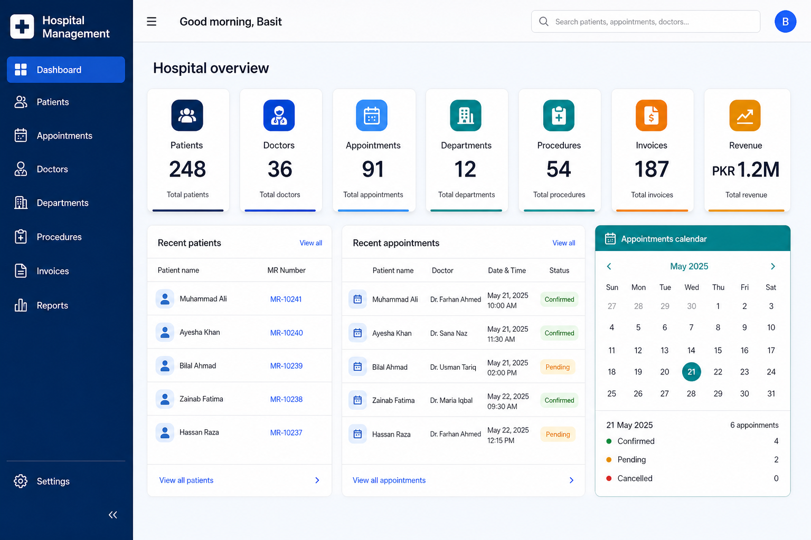Go to previous month in calendar
Image resolution: width=811 pixels, height=540 pixels.
pyautogui.click(x=609, y=266)
